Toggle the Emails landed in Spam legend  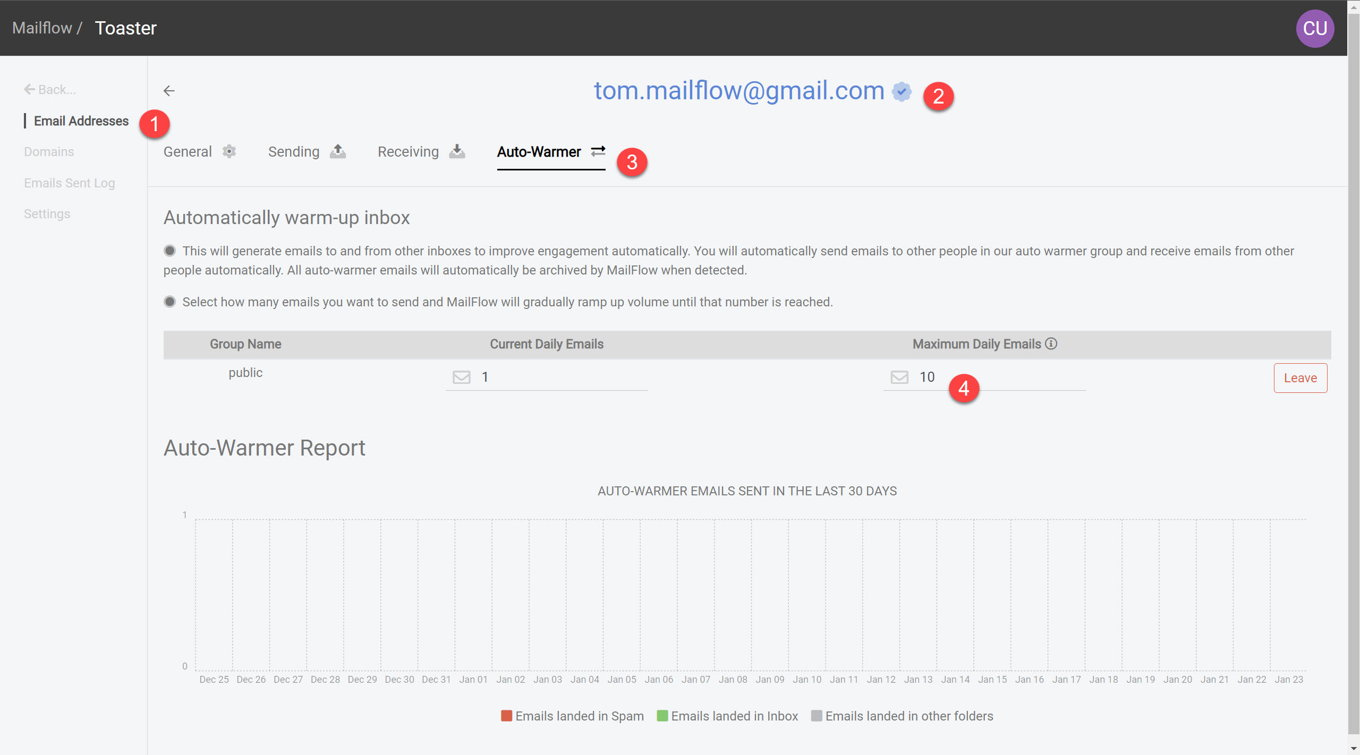[572, 716]
